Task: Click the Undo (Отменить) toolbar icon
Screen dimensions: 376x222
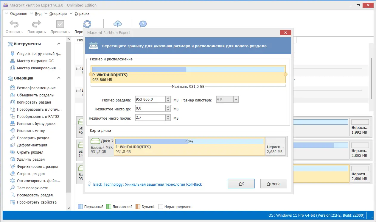Action: pyautogui.click(x=14, y=24)
